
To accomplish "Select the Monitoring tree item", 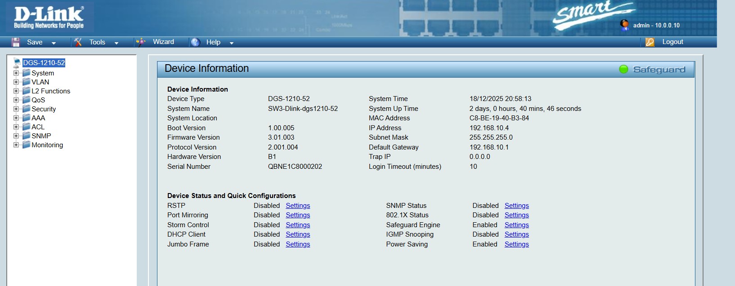I will pos(47,145).
